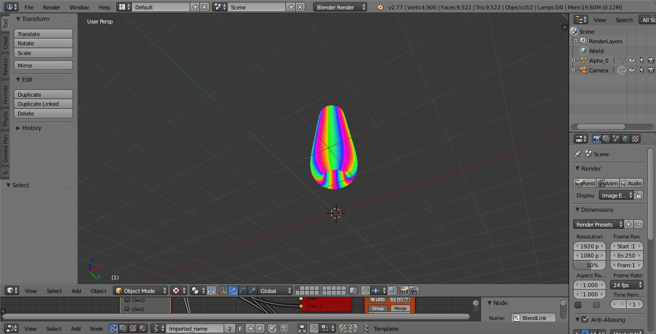Pin the node tree with the pushpin icon
656x334 pixels.
pos(272,329)
